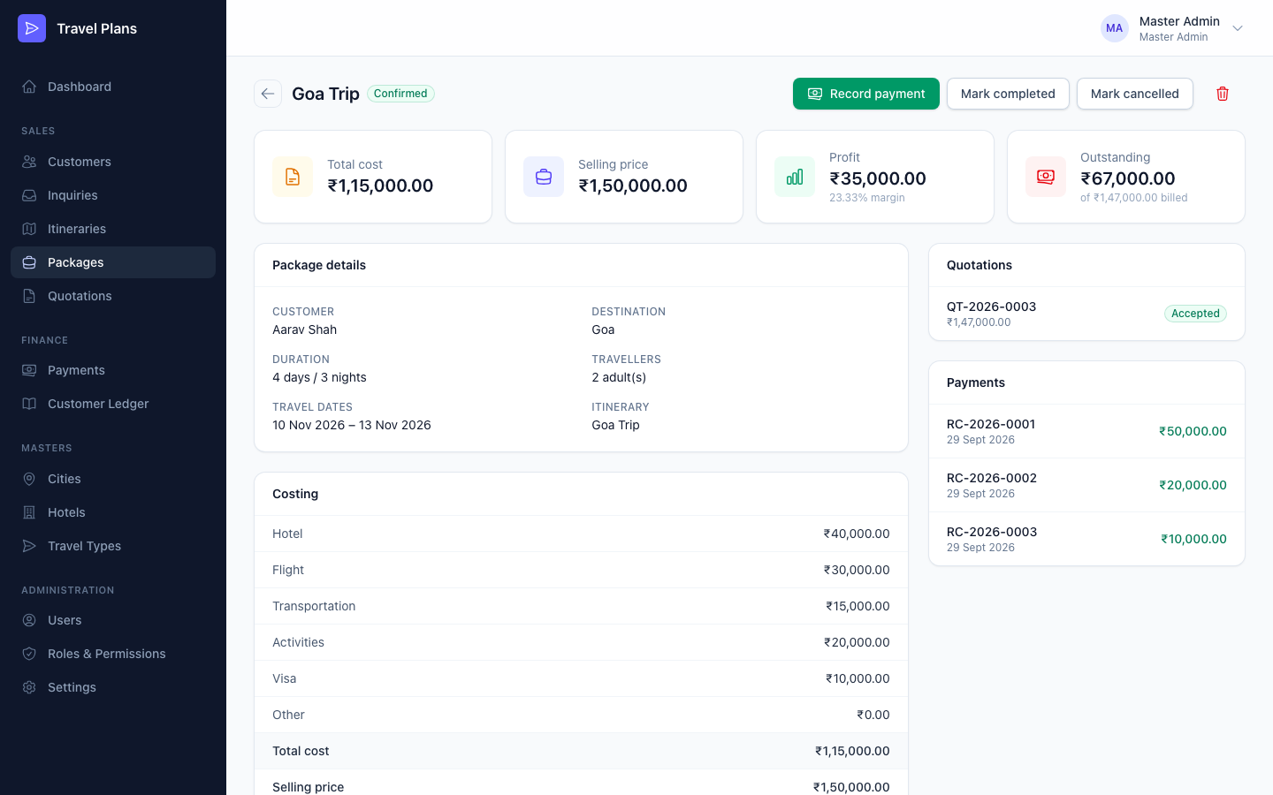Click customer name Aarav Shah
The image size is (1273, 795).
(x=304, y=329)
